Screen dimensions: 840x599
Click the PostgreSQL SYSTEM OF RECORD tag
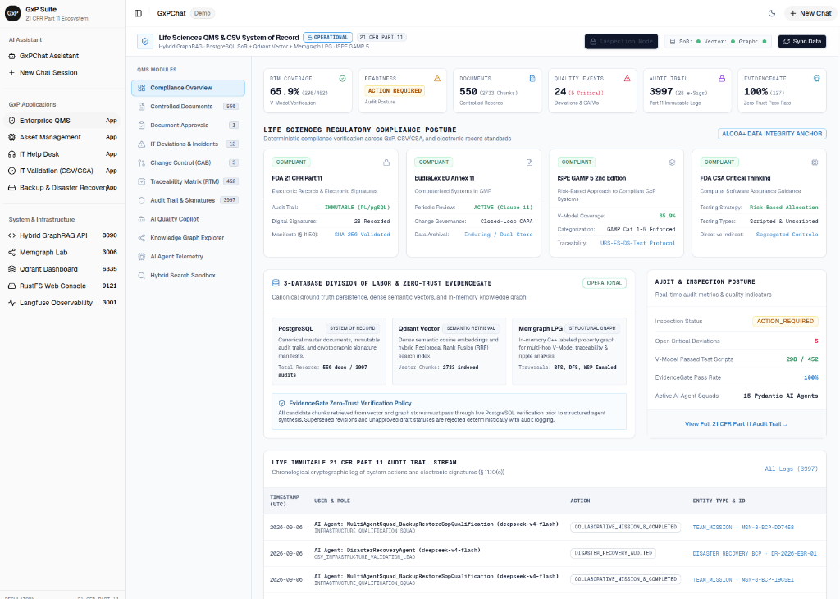(353, 328)
